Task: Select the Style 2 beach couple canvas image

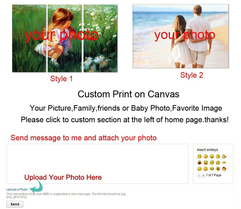Action: tap(181, 36)
